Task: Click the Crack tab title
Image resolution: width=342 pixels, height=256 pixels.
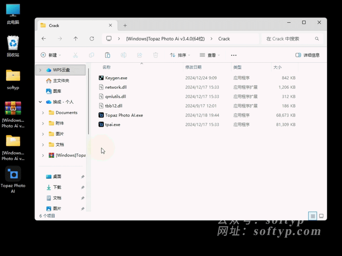Action: coord(54,26)
